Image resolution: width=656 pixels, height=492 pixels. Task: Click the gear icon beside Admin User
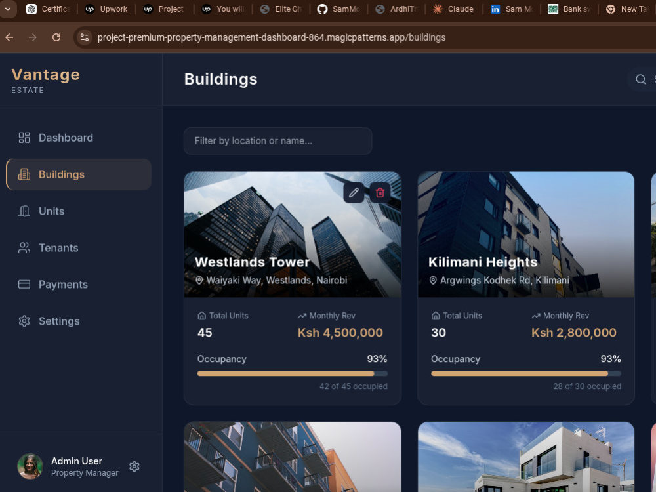(x=134, y=466)
